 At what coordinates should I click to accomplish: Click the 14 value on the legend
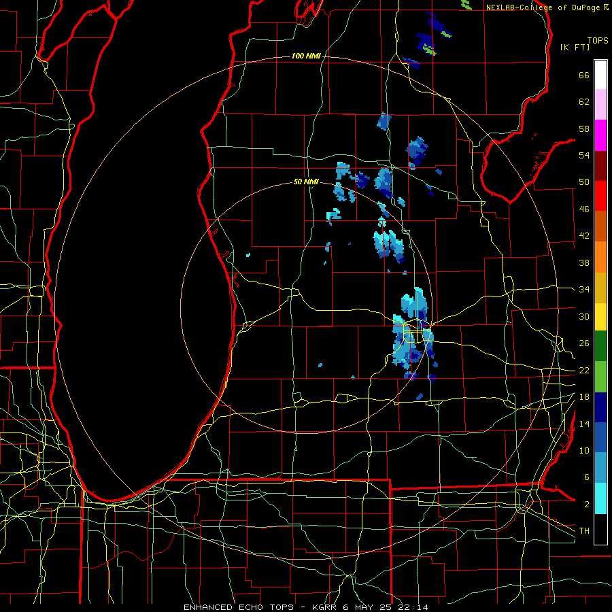point(584,424)
